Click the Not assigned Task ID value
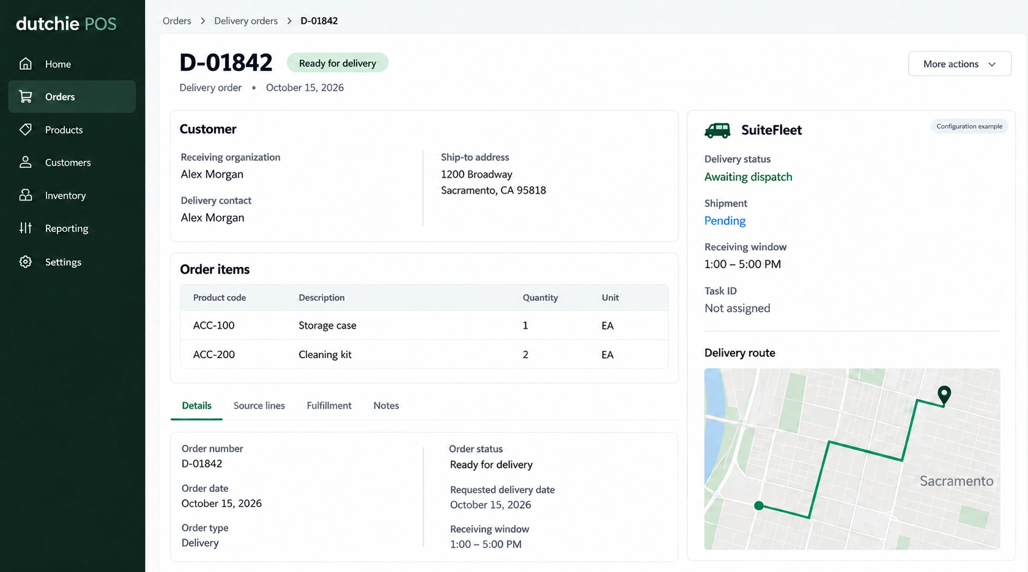Viewport: 1028px width, 572px height. 737,308
